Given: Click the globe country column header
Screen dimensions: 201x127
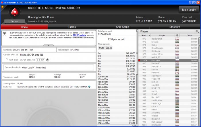Looking at the screenshot, I should (177, 35).
